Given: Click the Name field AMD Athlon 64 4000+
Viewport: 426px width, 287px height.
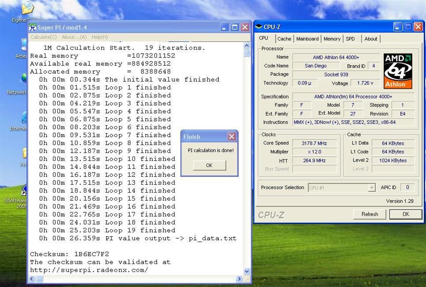Looking at the screenshot, I should click(x=336, y=57).
